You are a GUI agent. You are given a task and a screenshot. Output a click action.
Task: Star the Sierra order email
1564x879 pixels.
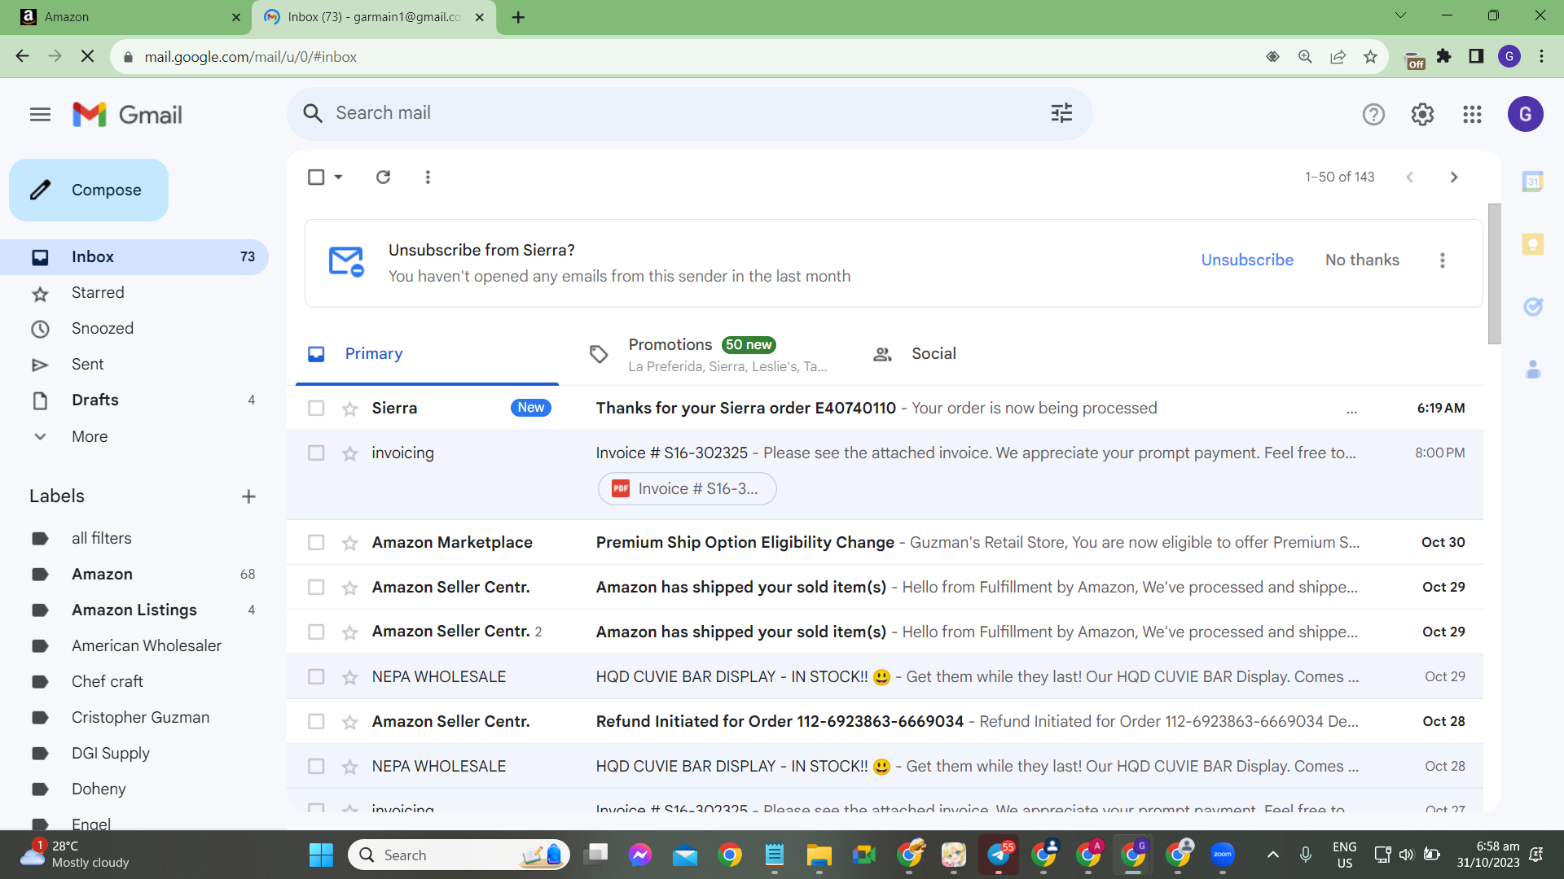(x=350, y=409)
